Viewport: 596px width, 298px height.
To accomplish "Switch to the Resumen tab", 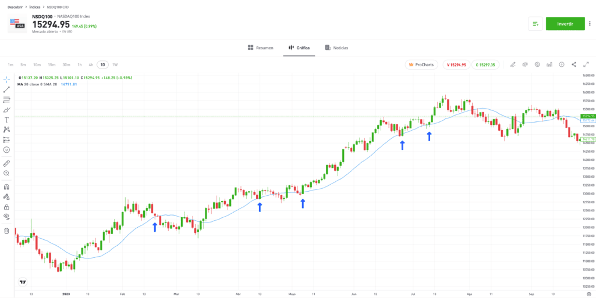I will coord(260,48).
